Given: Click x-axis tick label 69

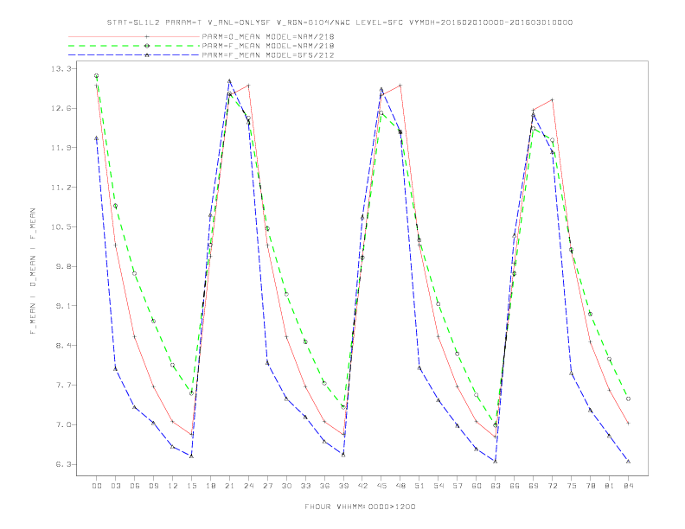Looking at the screenshot, I should click(x=534, y=486).
